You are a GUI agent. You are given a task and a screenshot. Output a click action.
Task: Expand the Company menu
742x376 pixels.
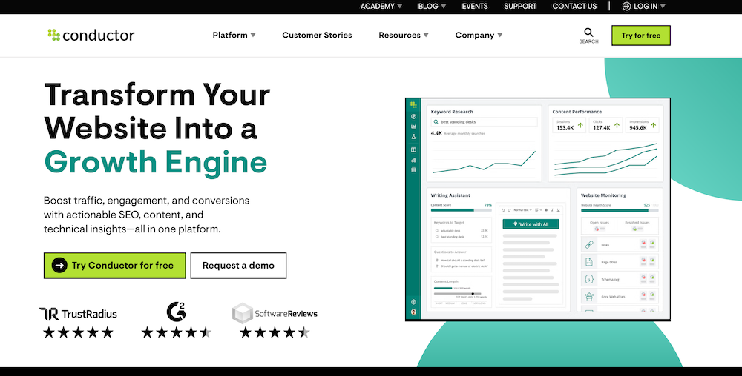(479, 35)
